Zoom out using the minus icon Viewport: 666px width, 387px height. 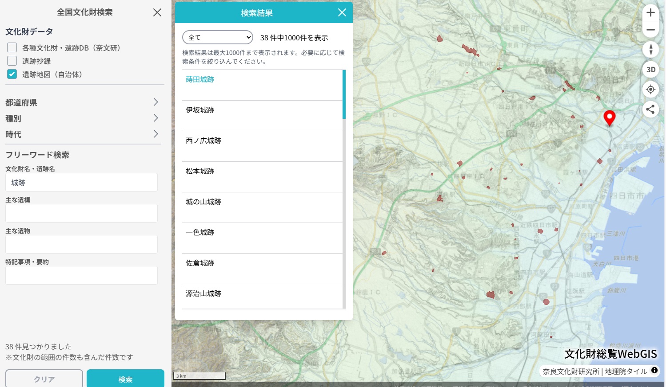pyautogui.click(x=650, y=29)
